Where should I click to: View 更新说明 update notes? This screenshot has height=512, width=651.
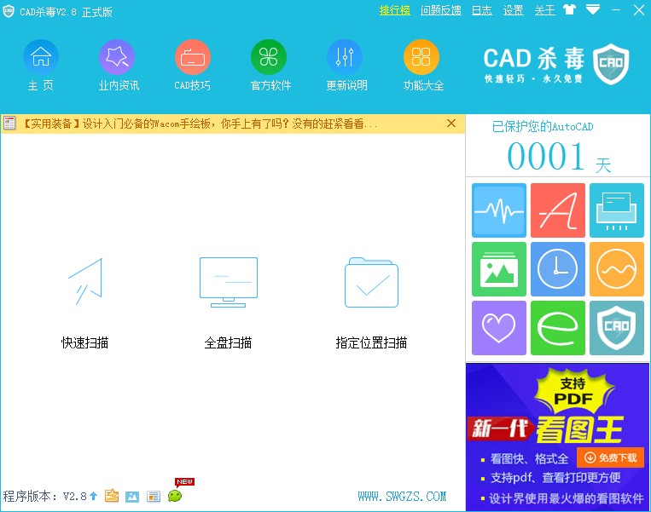(345, 58)
